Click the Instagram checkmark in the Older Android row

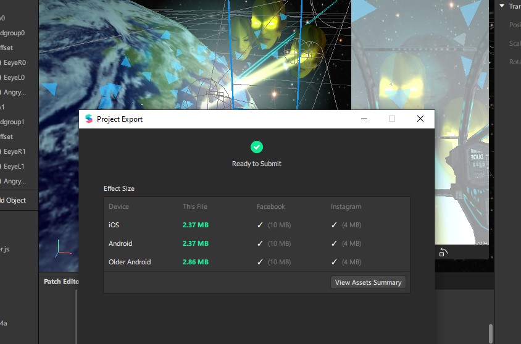[x=334, y=262]
